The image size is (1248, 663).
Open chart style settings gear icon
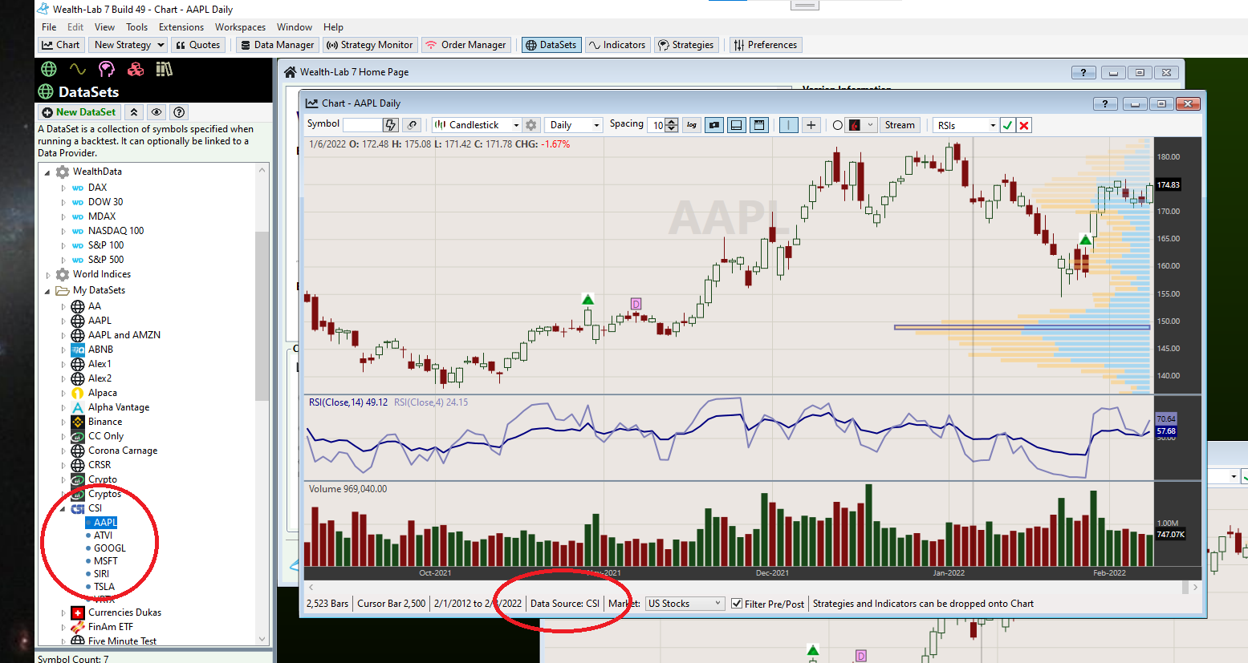(x=531, y=125)
